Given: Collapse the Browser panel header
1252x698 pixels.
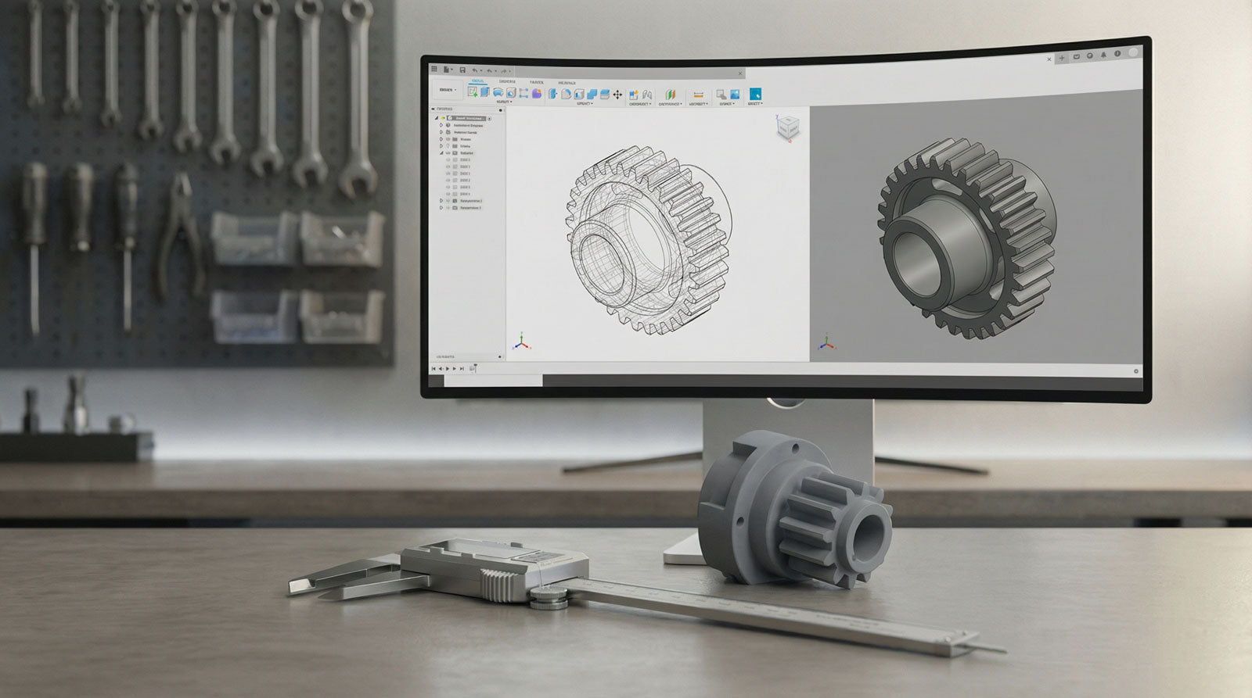Looking at the screenshot, I should point(433,109).
